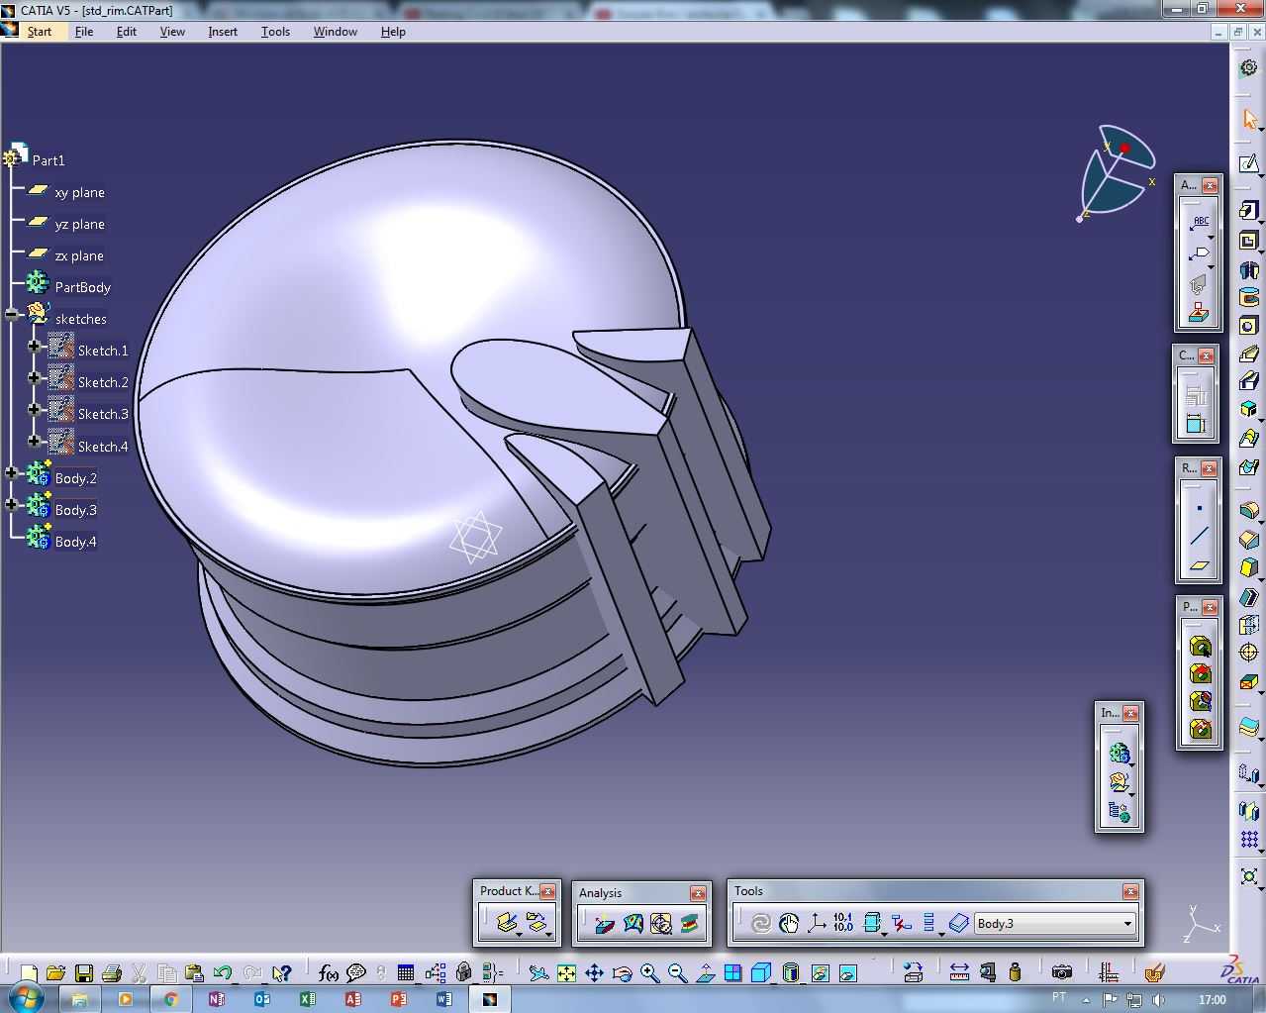
Task: Open the View menu
Action: click(172, 32)
